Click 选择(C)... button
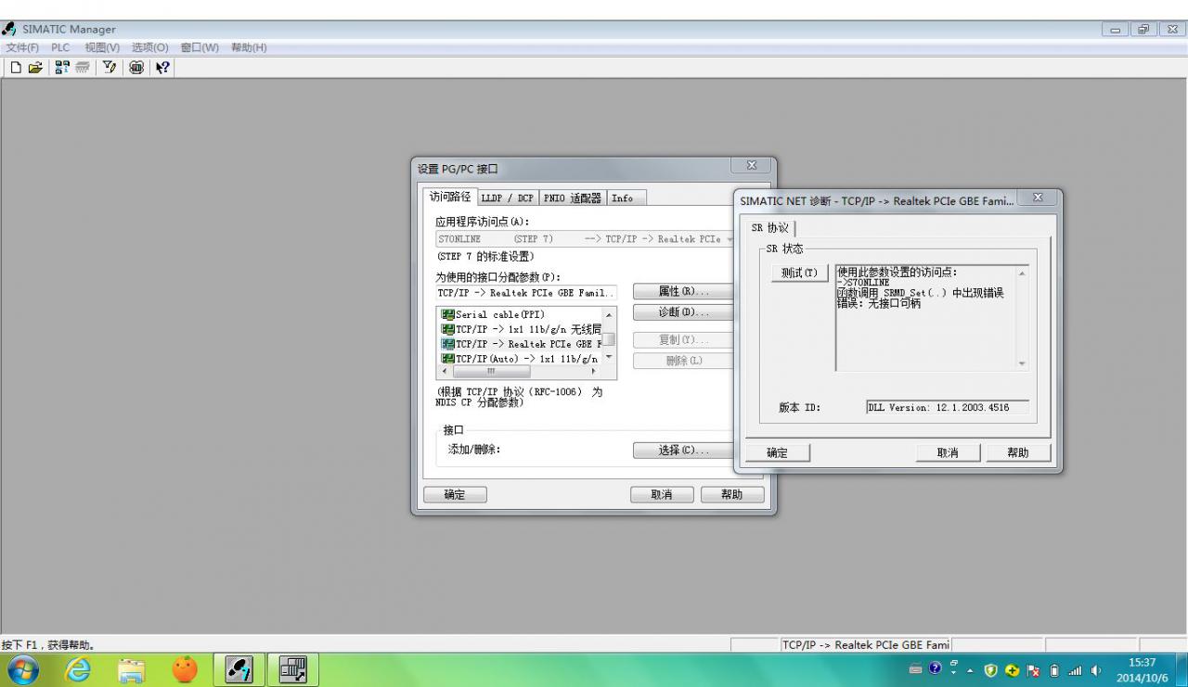Screen dimensions: 1188x687 (x=683, y=451)
